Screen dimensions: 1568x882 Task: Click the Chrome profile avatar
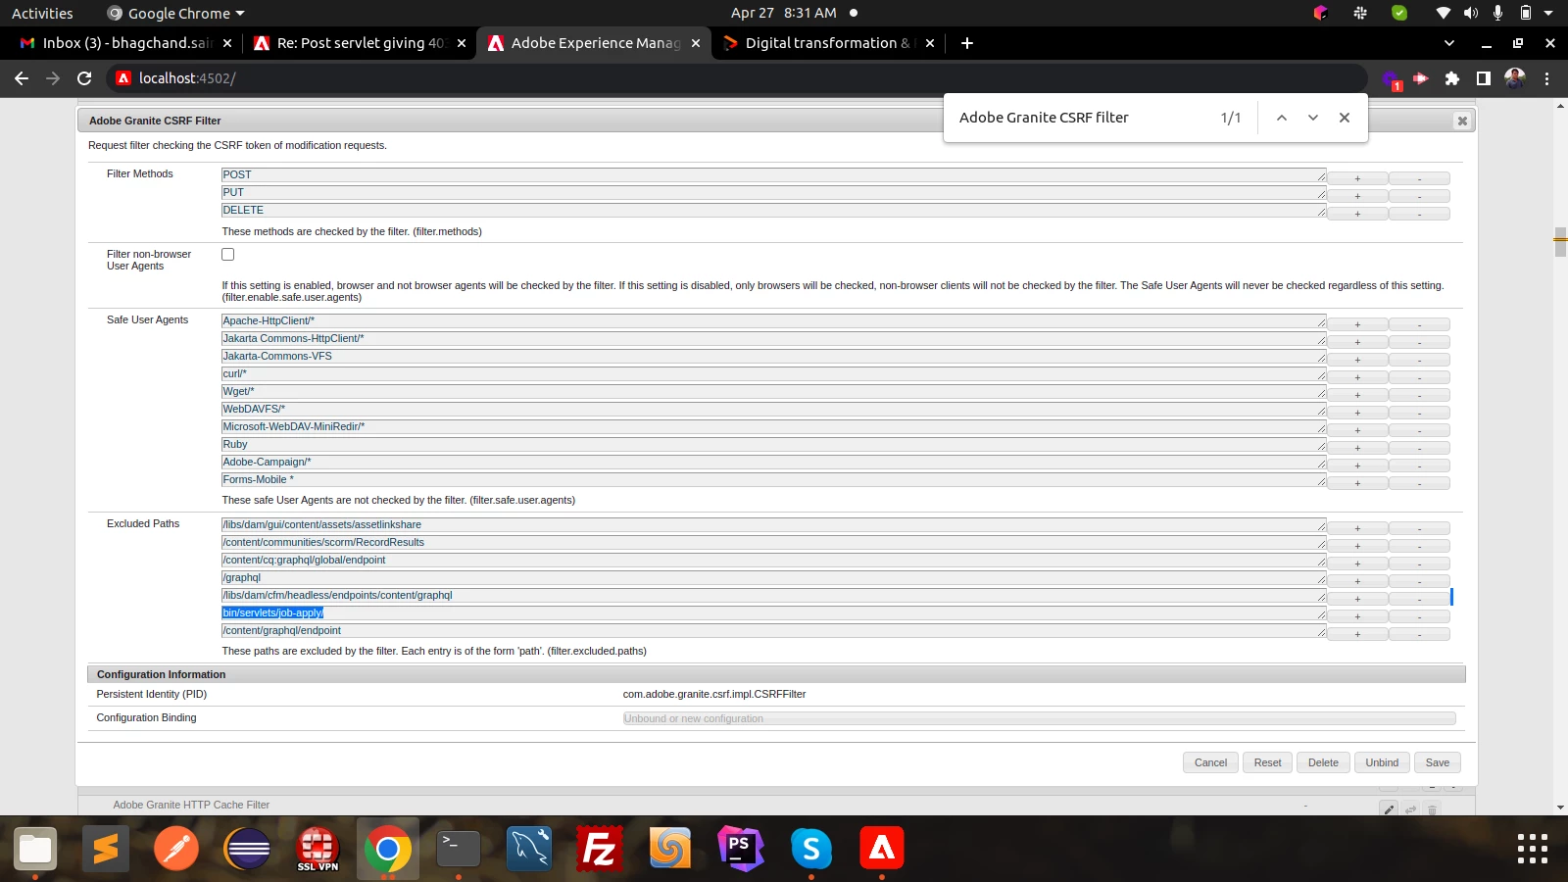(1515, 78)
